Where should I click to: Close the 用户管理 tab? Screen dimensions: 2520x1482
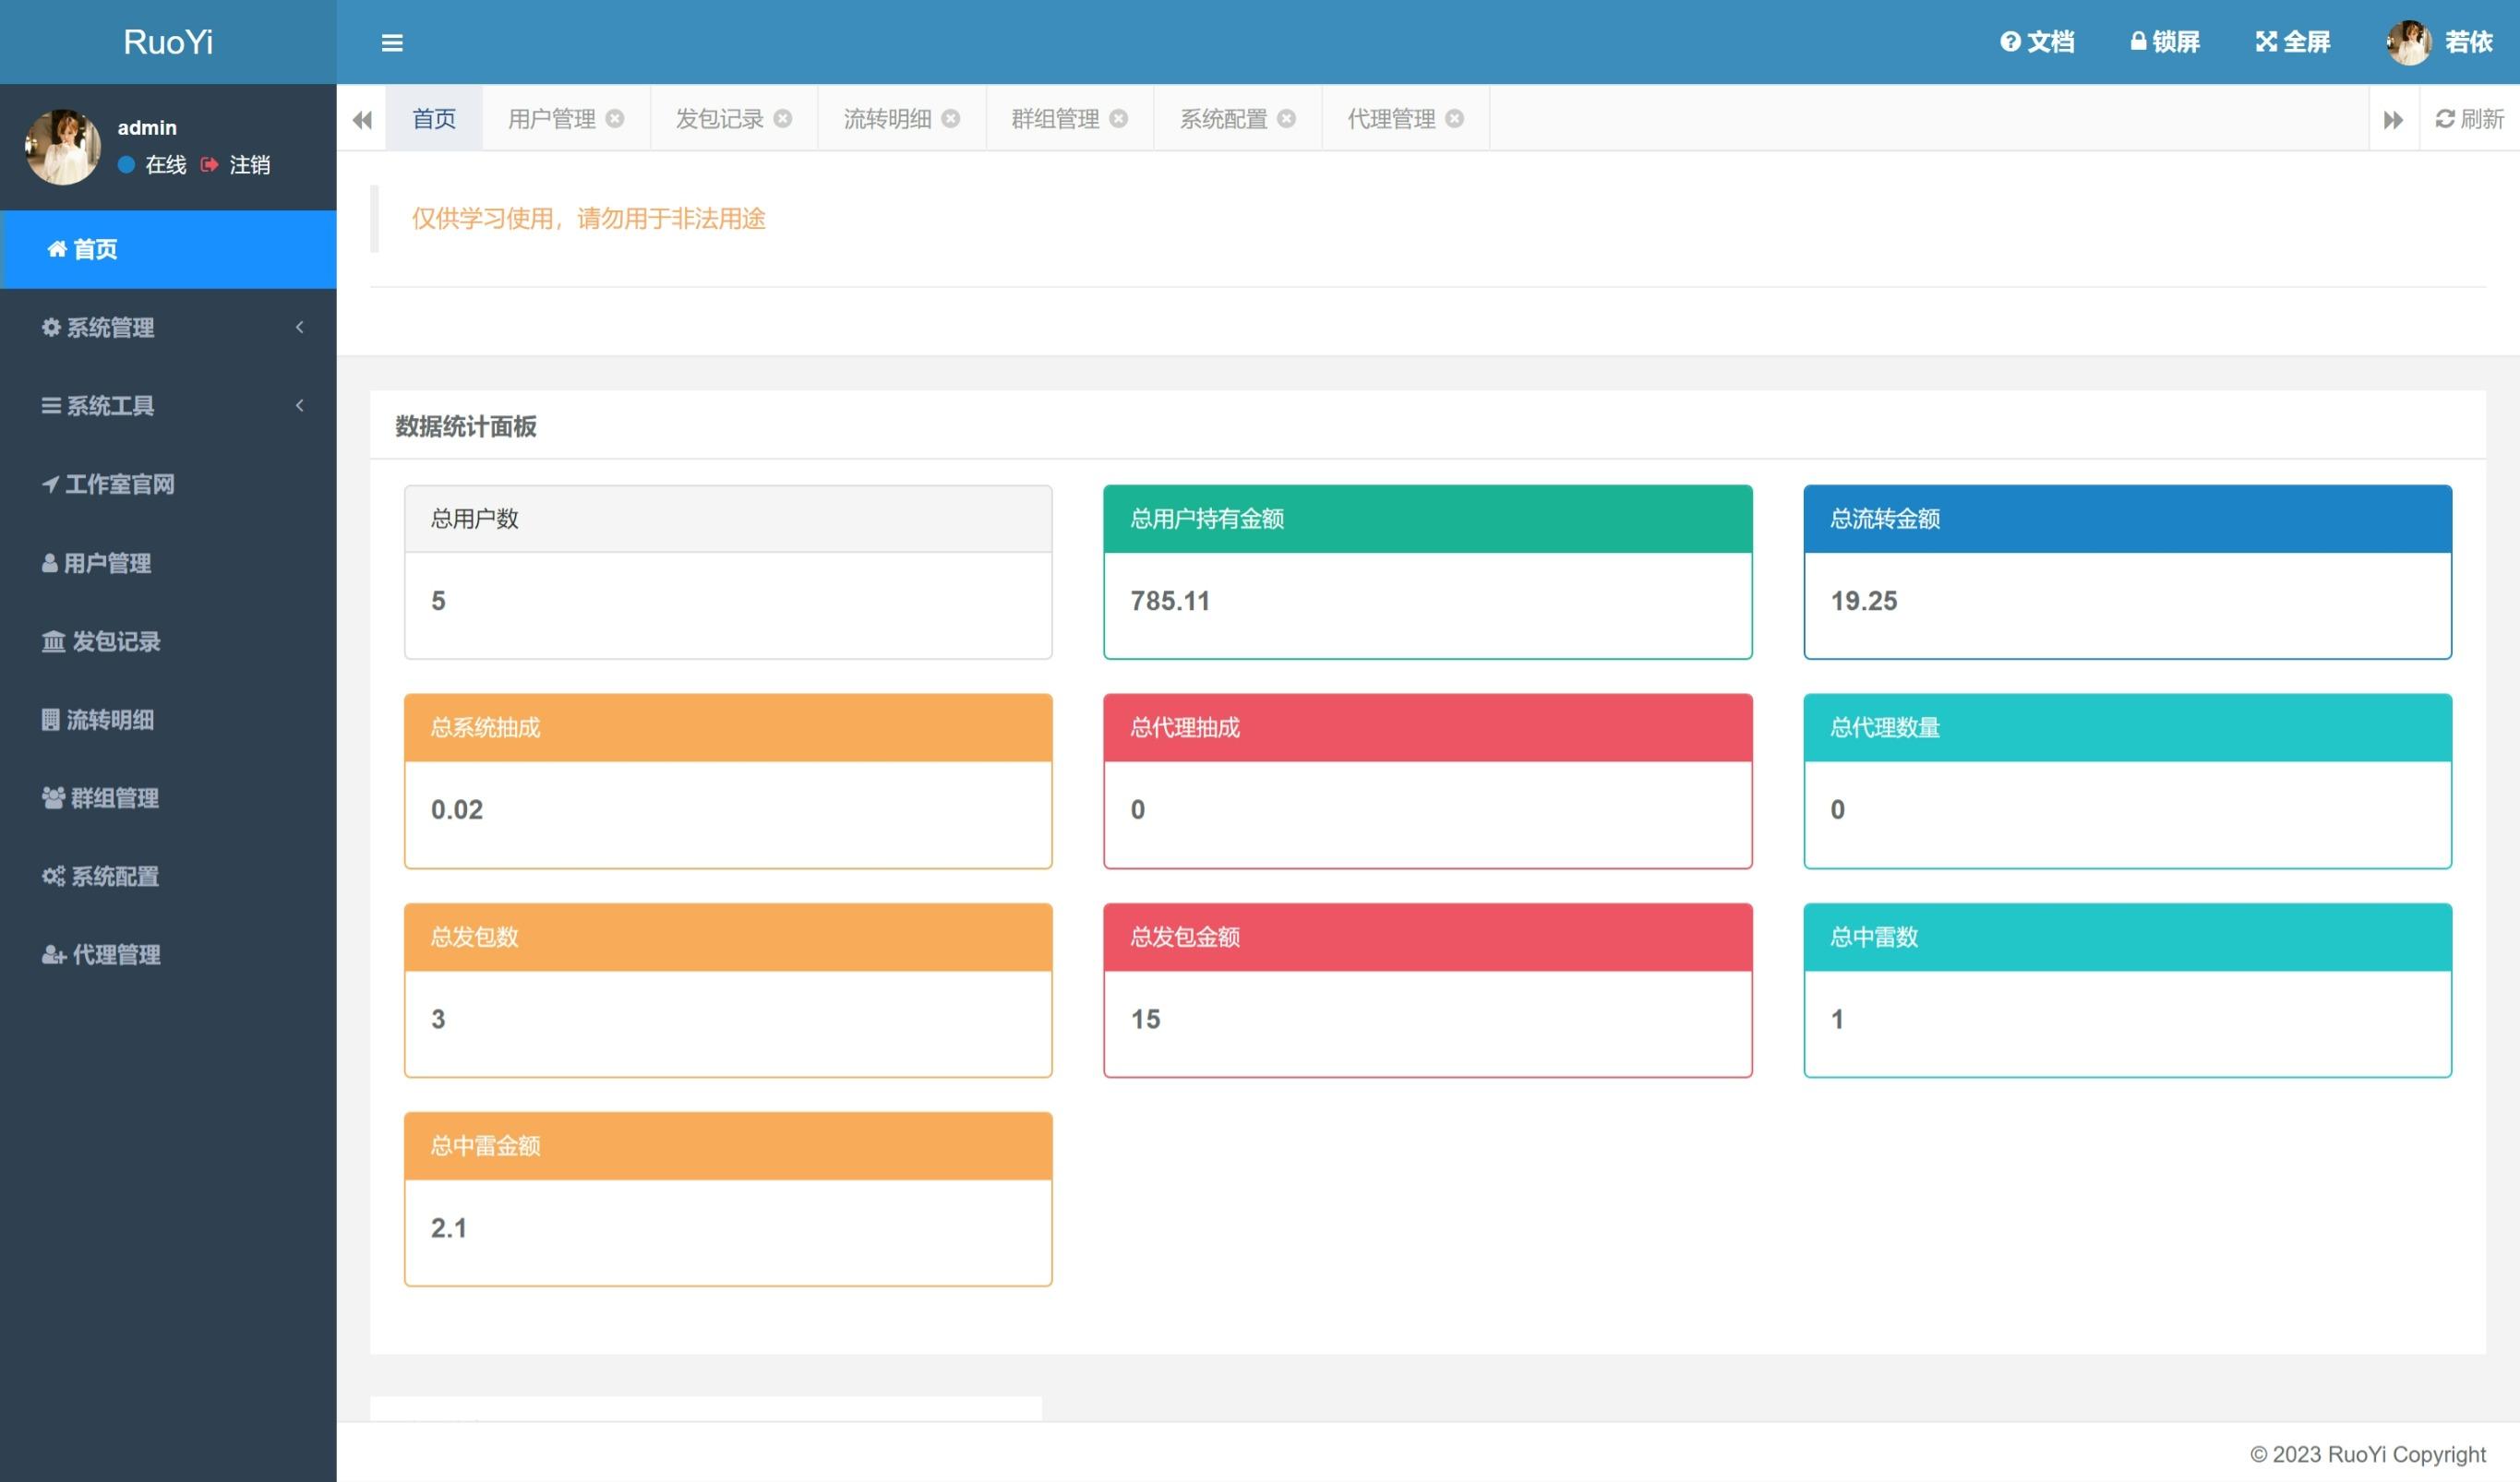point(615,119)
